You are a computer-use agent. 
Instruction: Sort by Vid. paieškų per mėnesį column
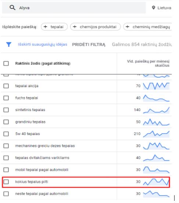[148, 63]
